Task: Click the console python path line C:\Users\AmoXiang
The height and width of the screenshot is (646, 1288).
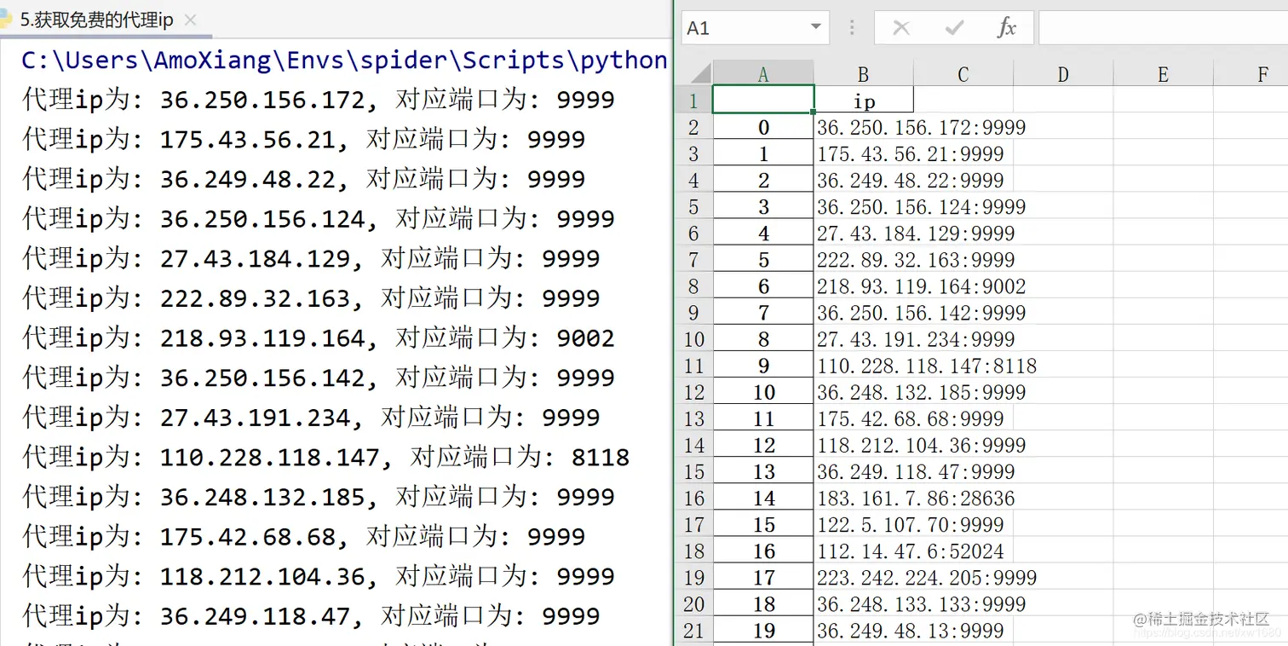Action: 345,61
